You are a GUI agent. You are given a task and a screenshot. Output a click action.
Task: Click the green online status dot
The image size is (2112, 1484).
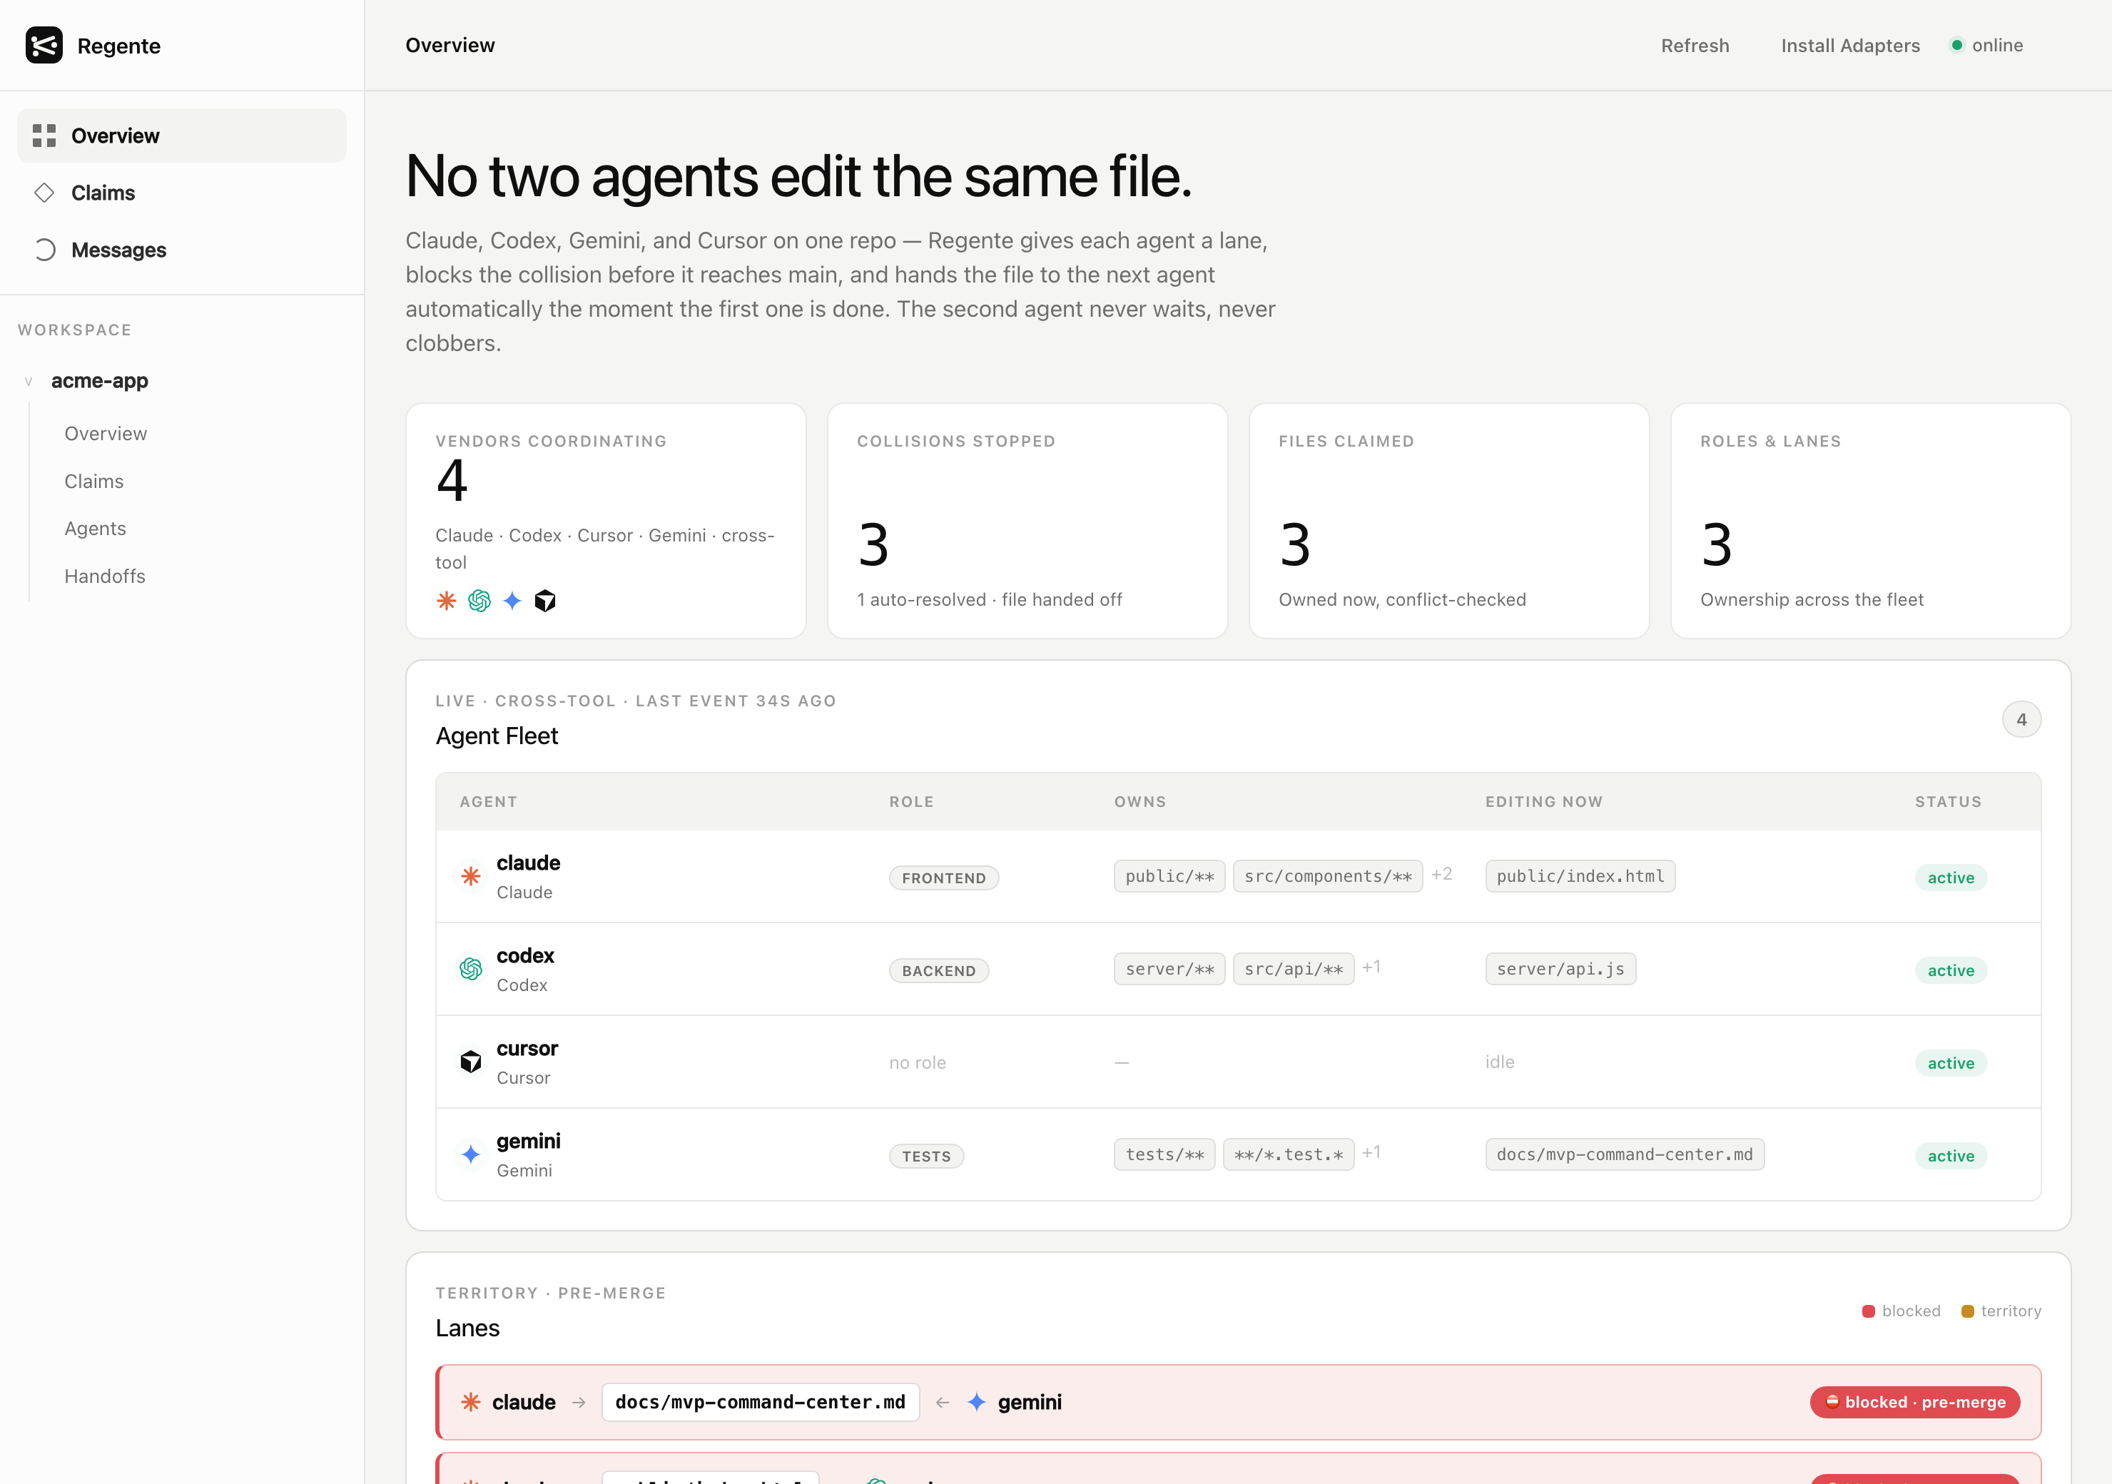click(x=1957, y=45)
